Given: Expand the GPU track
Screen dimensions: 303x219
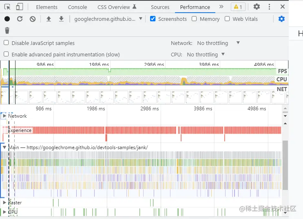Looking at the screenshot, I should coord(4,212).
